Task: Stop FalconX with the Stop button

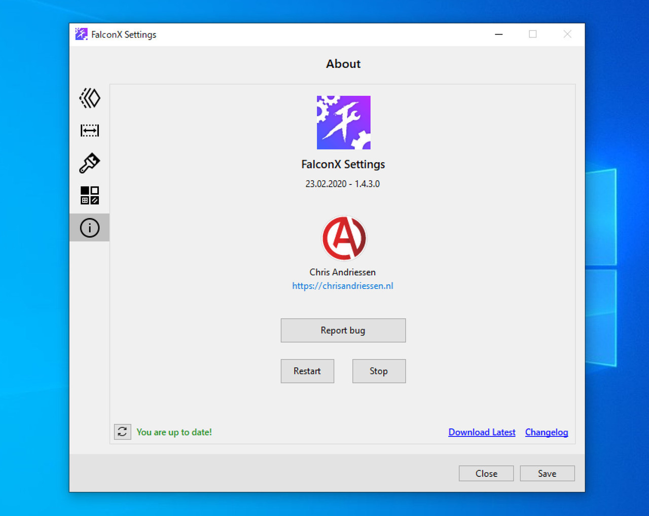Action: [x=379, y=371]
